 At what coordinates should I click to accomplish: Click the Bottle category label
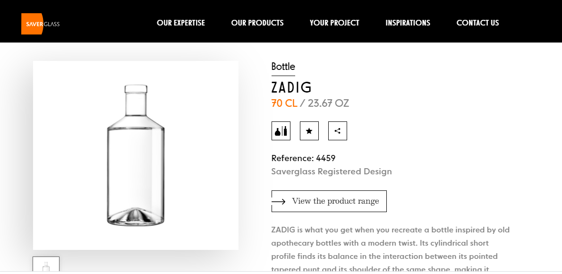click(283, 67)
